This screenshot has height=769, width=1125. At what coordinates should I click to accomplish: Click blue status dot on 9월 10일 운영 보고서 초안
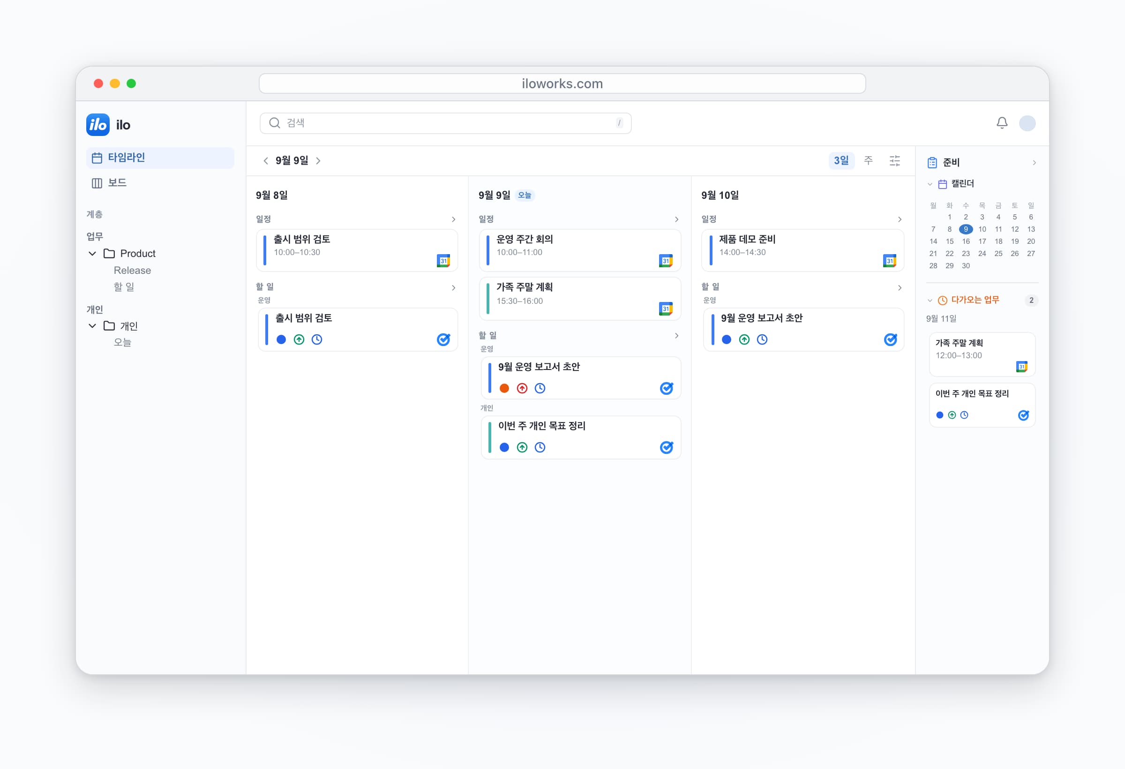click(727, 339)
